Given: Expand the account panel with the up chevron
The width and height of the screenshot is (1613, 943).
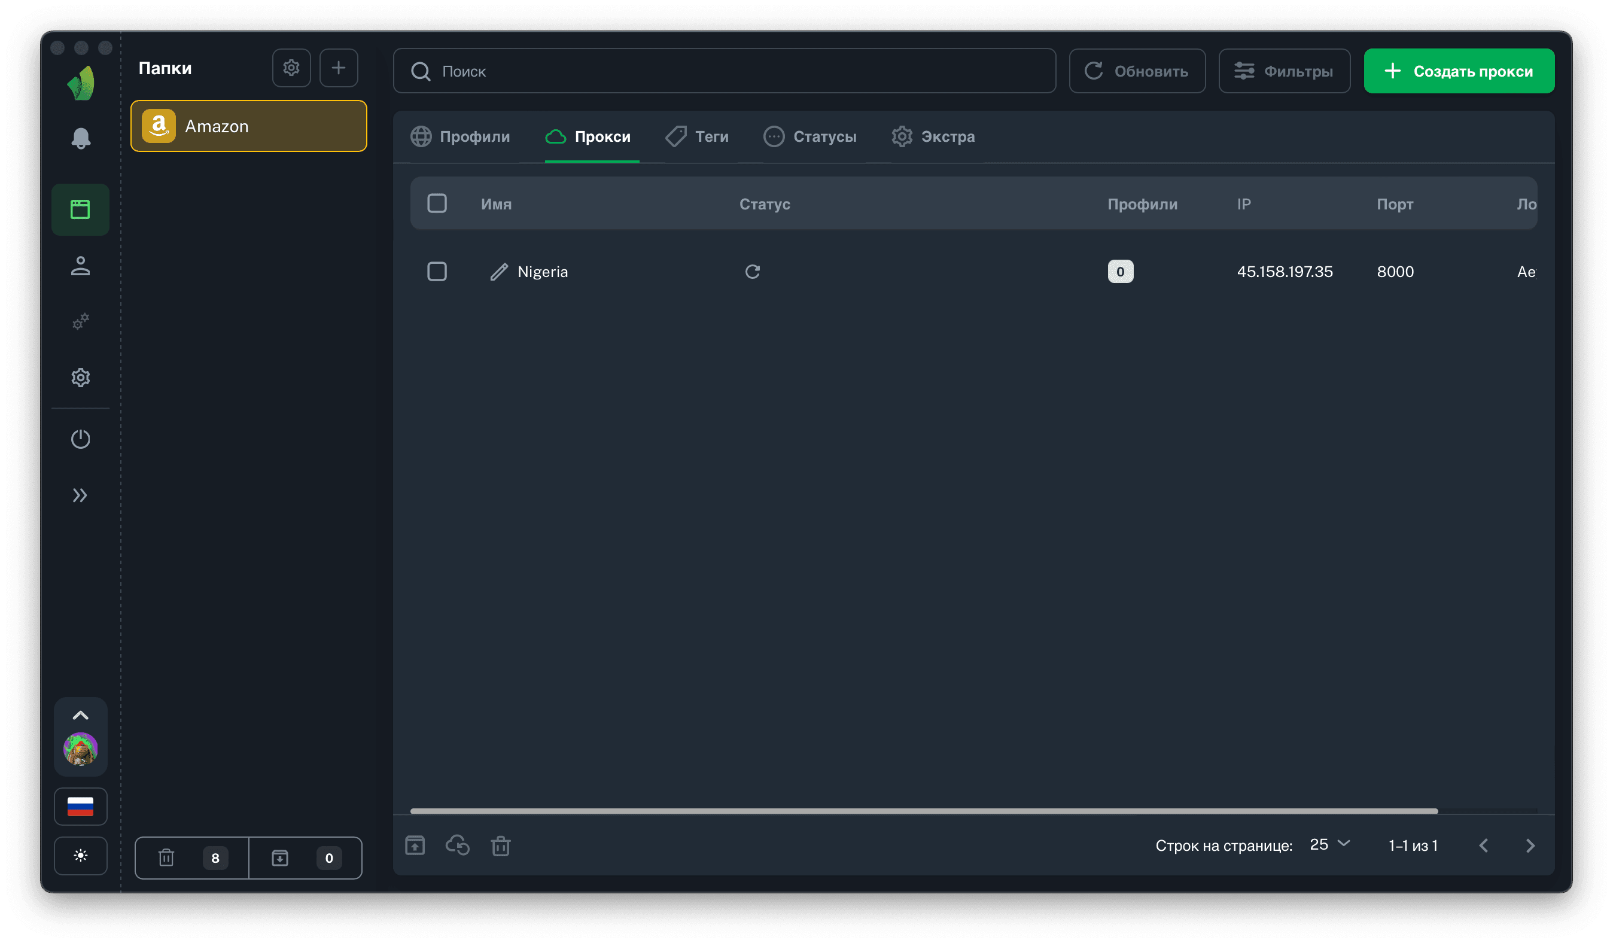Looking at the screenshot, I should [x=80, y=715].
